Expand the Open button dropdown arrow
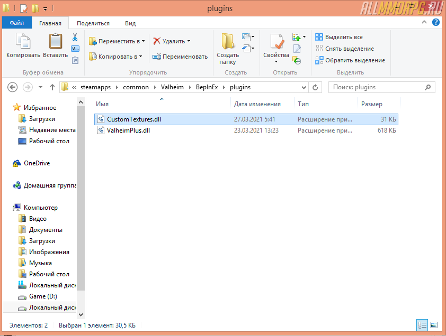 pos(304,37)
